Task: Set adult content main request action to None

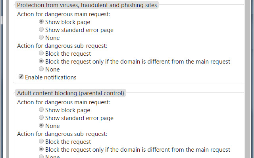Action: [x=41, y=126]
